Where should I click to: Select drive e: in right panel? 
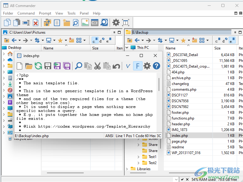(232, 40)
